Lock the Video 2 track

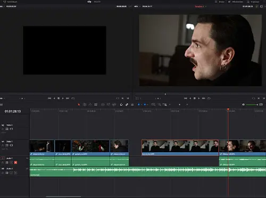click(x=3, y=129)
